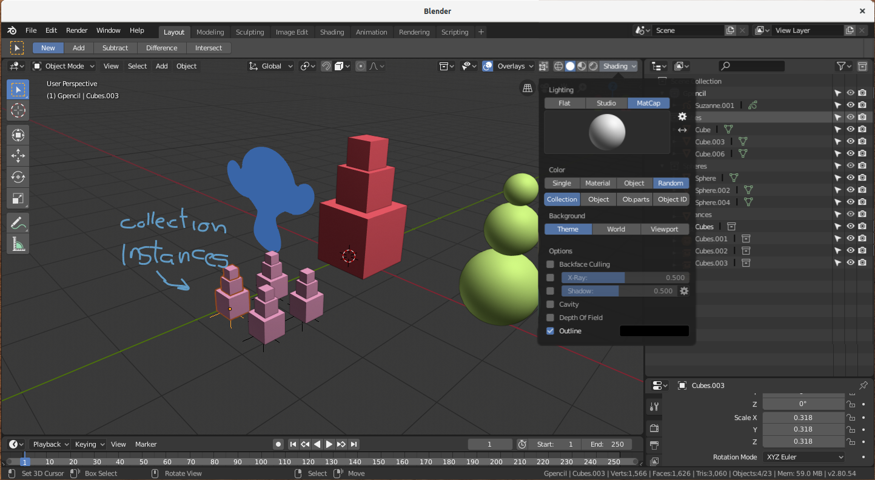Open Shadow settings gear icon
The width and height of the screenshot is (875, 480).
point(684,291)
